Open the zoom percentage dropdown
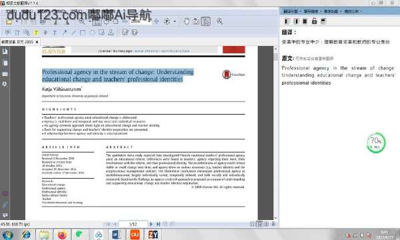This screenshot has height=240, width=400. tap(149, 21)
